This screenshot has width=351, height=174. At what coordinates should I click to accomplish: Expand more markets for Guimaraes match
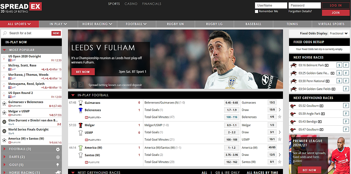click(280, 110)
